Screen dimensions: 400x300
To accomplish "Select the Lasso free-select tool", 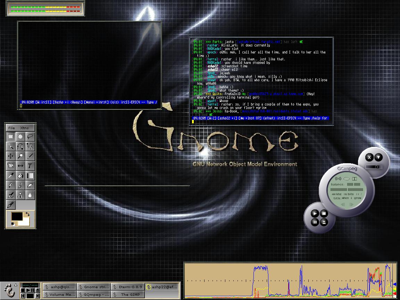I will coord(30,136).
